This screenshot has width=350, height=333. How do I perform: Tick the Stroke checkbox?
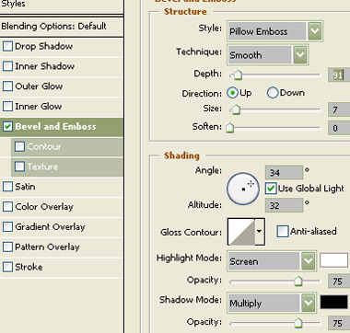7,267
